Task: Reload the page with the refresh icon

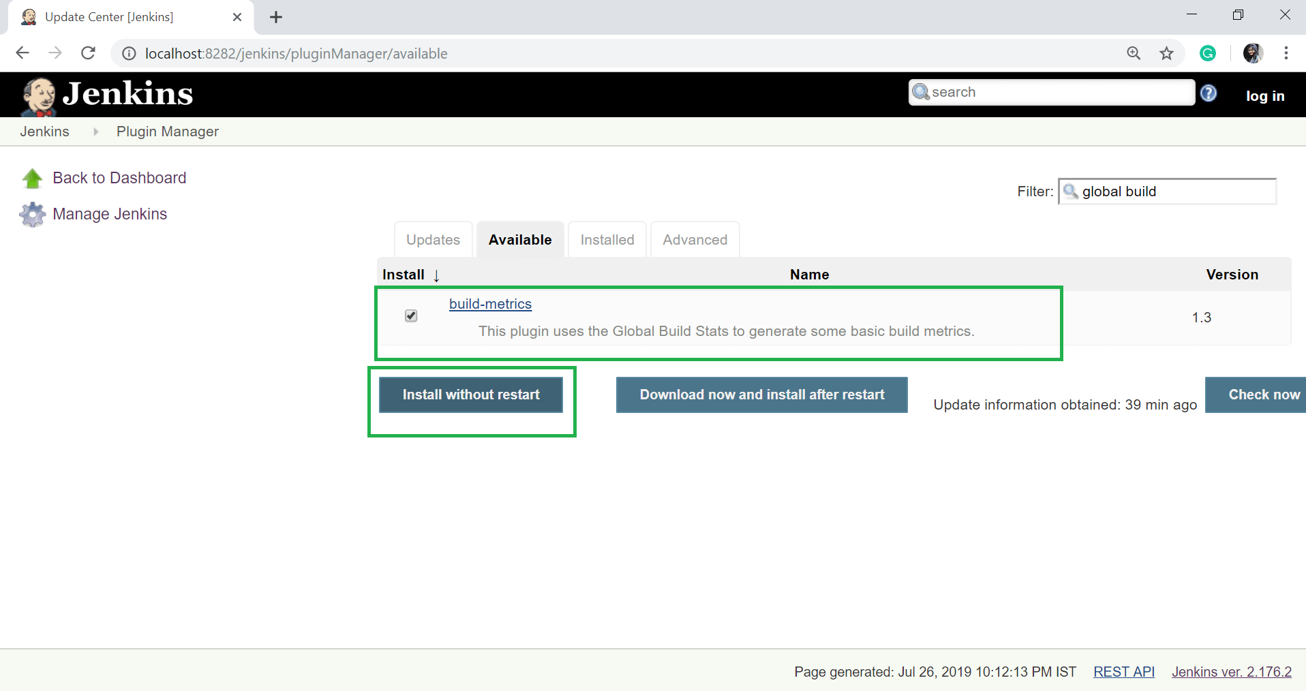Action: click(x=88, y=53)
